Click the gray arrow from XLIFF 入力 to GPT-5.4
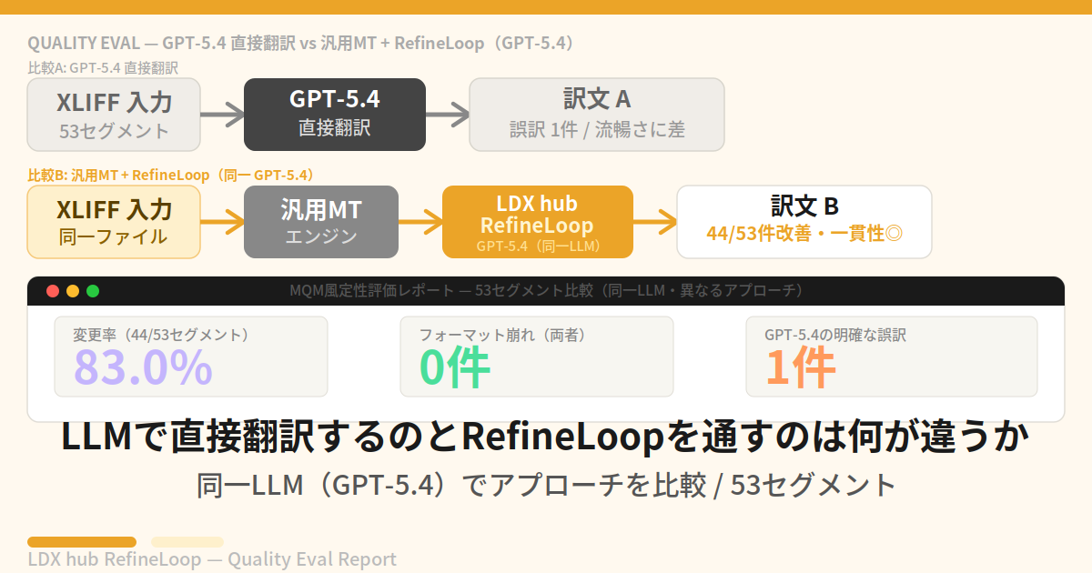Viewport: 1092px width, 573px height. point(223,115)
